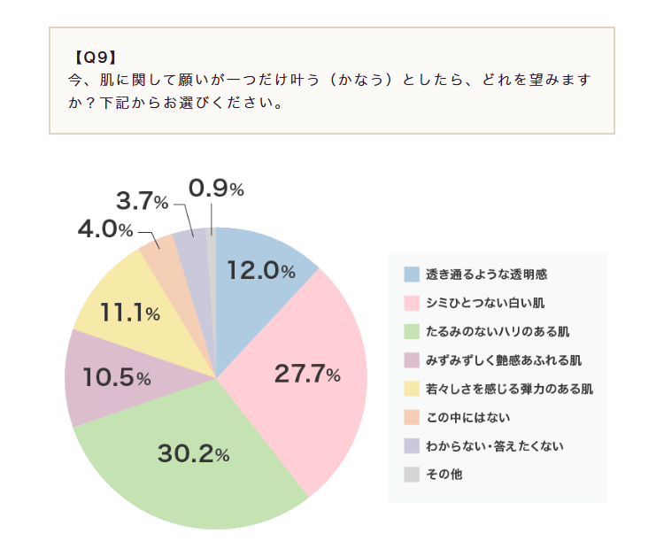Click the lavender legend swatch for わからない・答えたくない
The height and width of the screenshot is (549, 664).
point(412,446)
